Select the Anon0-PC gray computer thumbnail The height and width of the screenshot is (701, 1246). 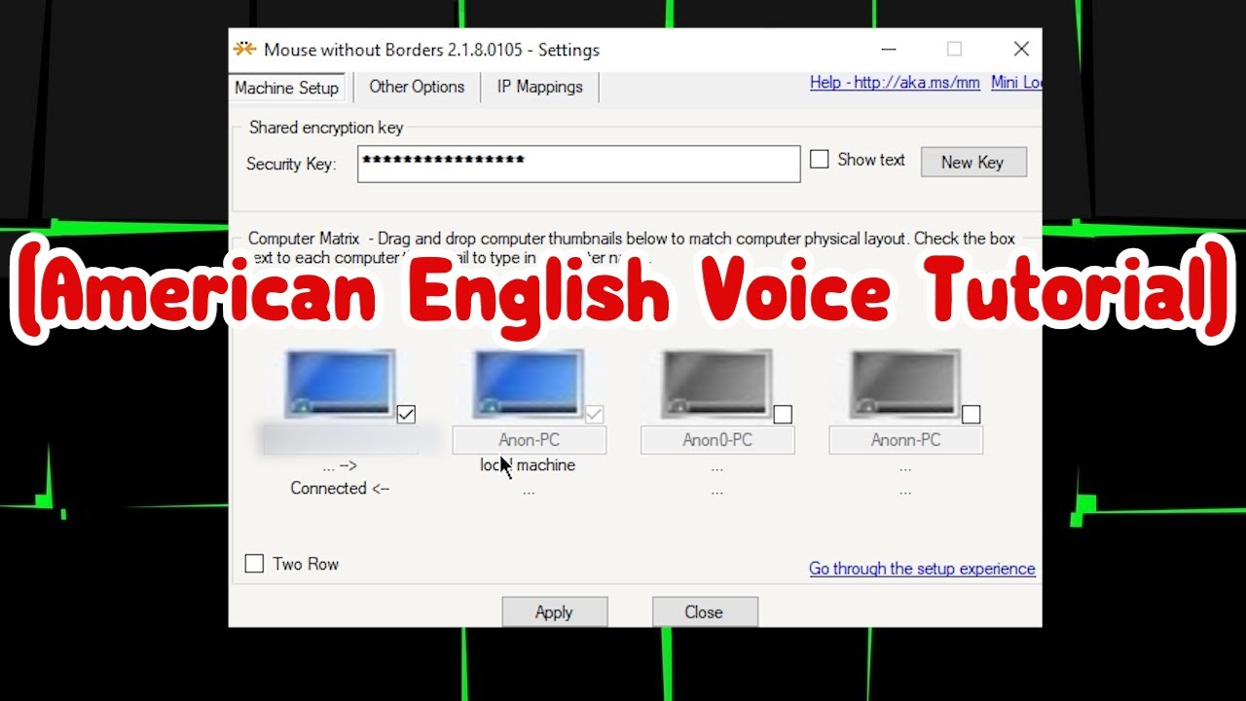pyautogui.click(x=717, y=385)
